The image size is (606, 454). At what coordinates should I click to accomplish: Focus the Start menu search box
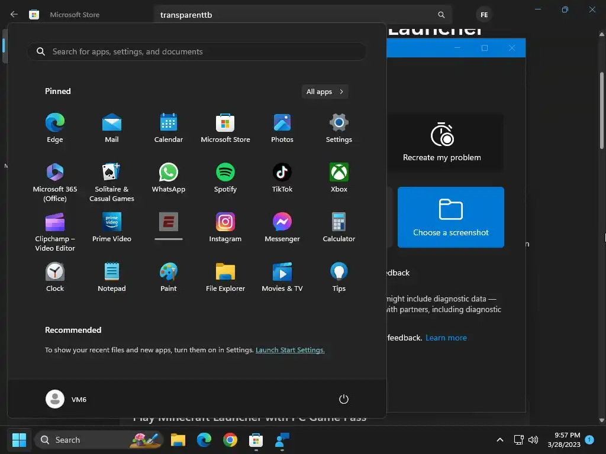[196, 51]
